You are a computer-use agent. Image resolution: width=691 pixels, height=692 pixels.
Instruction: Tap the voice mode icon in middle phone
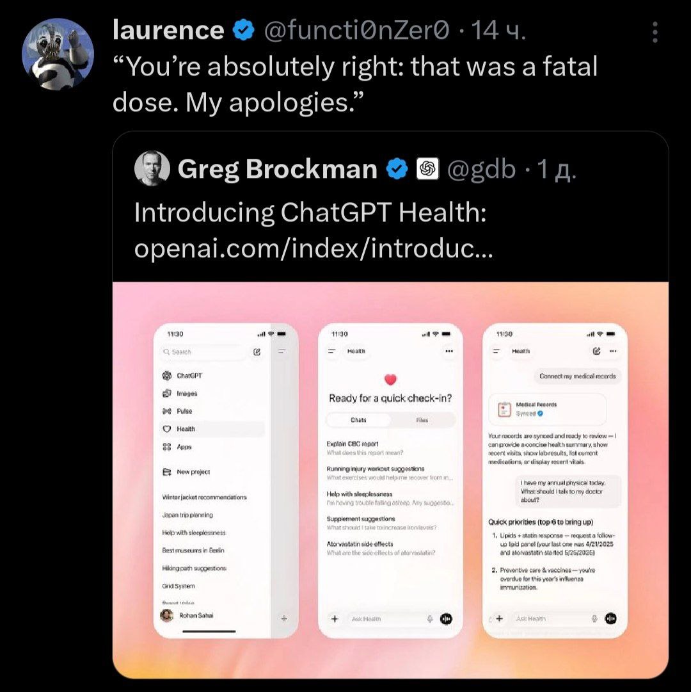(446, 619)
